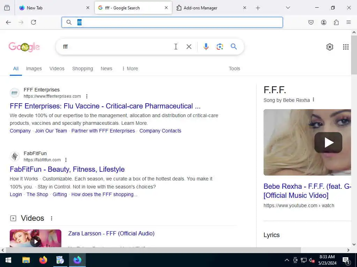Screen dimensions: 357x267
Task: Open Partner with FFF Enterprises sitelink
Action: (103, 131)
